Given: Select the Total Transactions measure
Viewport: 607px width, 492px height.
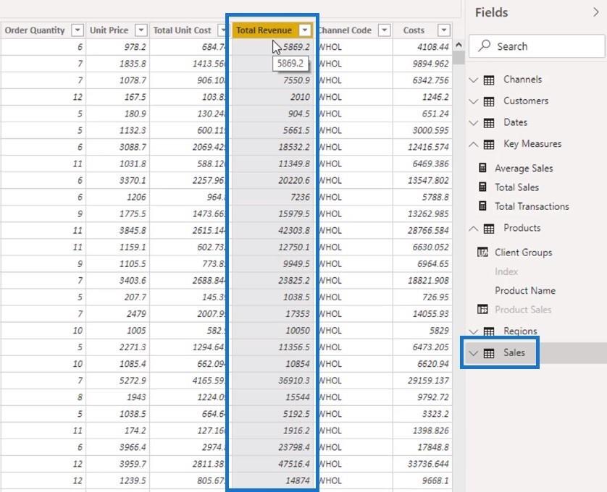Looking at the screenshot, I should pyautogui.click(x=532, y=206).
